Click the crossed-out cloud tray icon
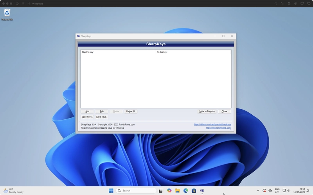The height and width of the screenshot is (195, 313). 270,191
